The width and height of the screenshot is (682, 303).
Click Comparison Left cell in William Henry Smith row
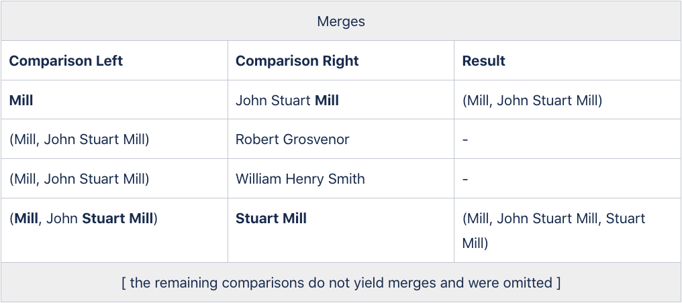tap(79, 179)
